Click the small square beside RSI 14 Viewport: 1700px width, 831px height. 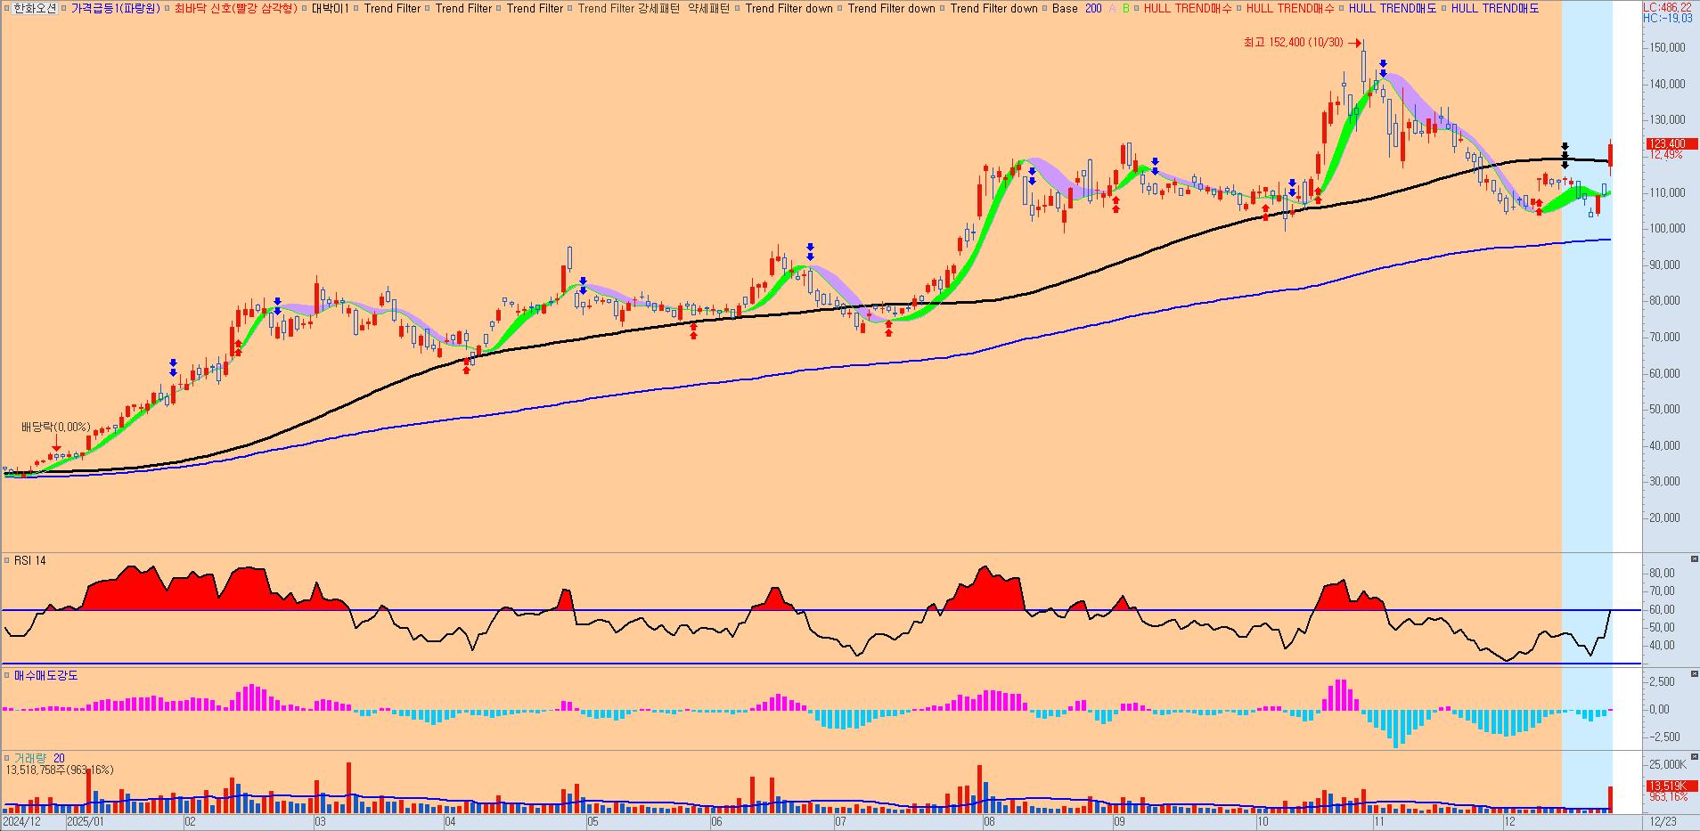(x=7, y=561)
